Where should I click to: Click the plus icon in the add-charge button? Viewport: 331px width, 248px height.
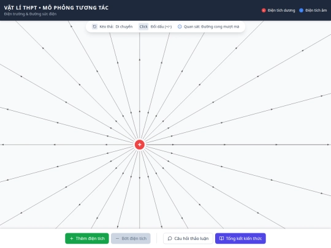point(71,238)
